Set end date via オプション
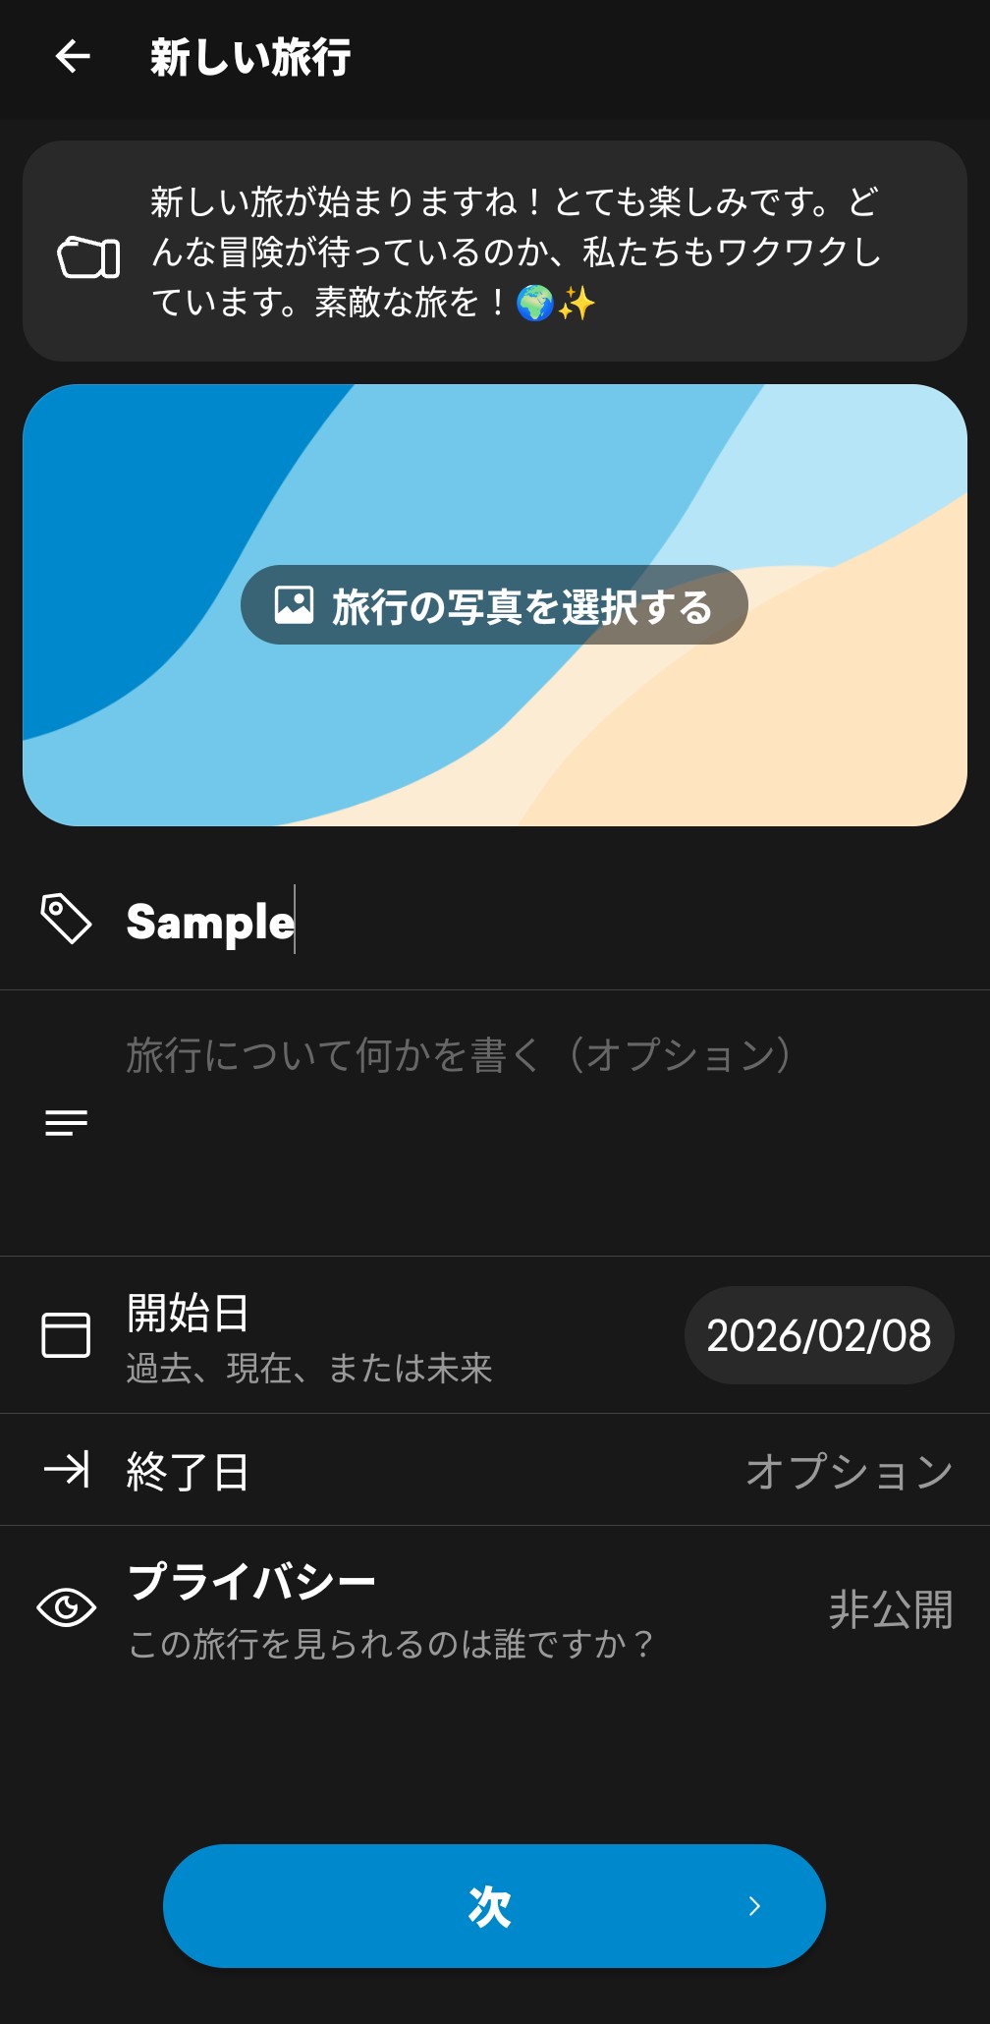 [x=849, y=1471]
